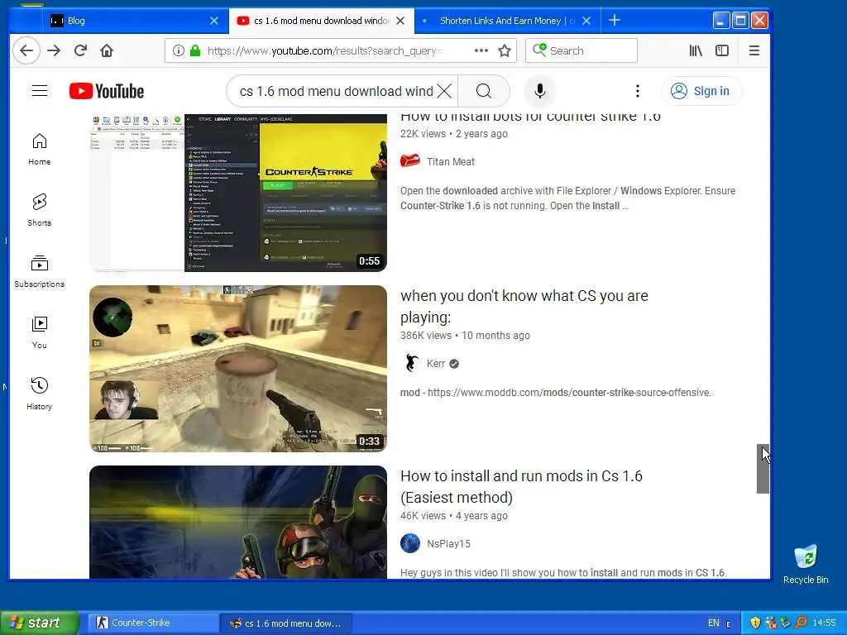Submit search with magnifying glass button
The height and width of the screenshot is (635, 847).
click(x=483, y=91)
